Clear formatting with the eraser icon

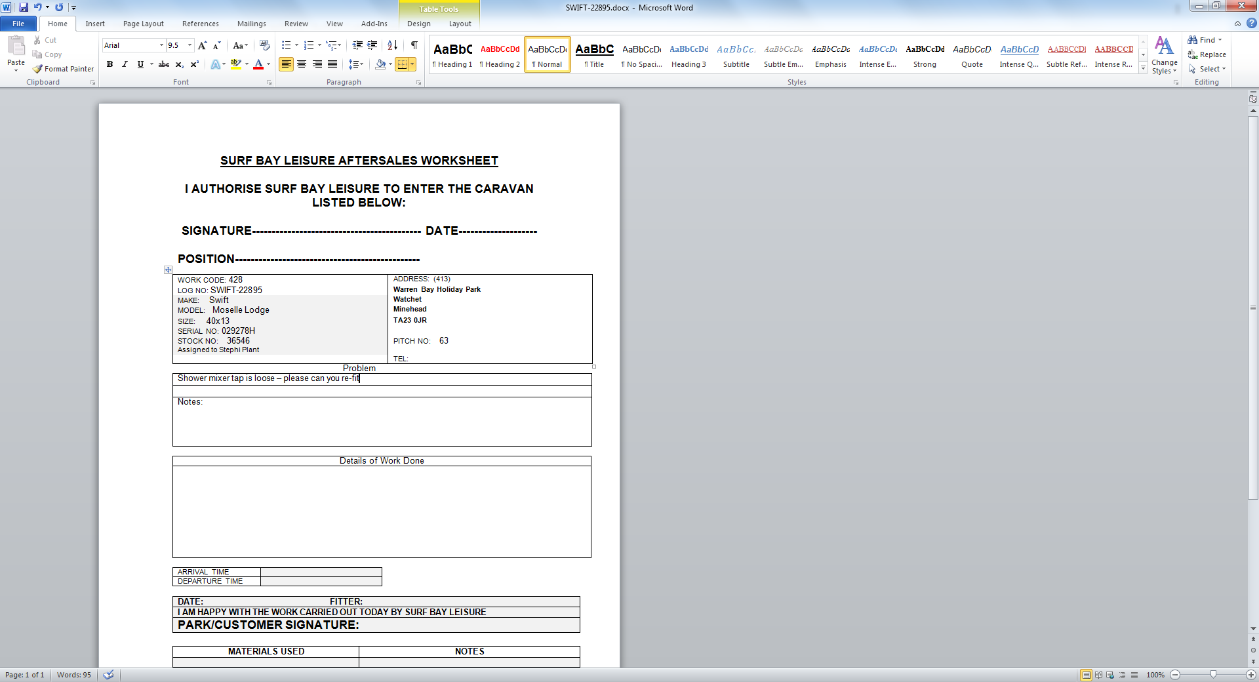(x=265, y=45)
